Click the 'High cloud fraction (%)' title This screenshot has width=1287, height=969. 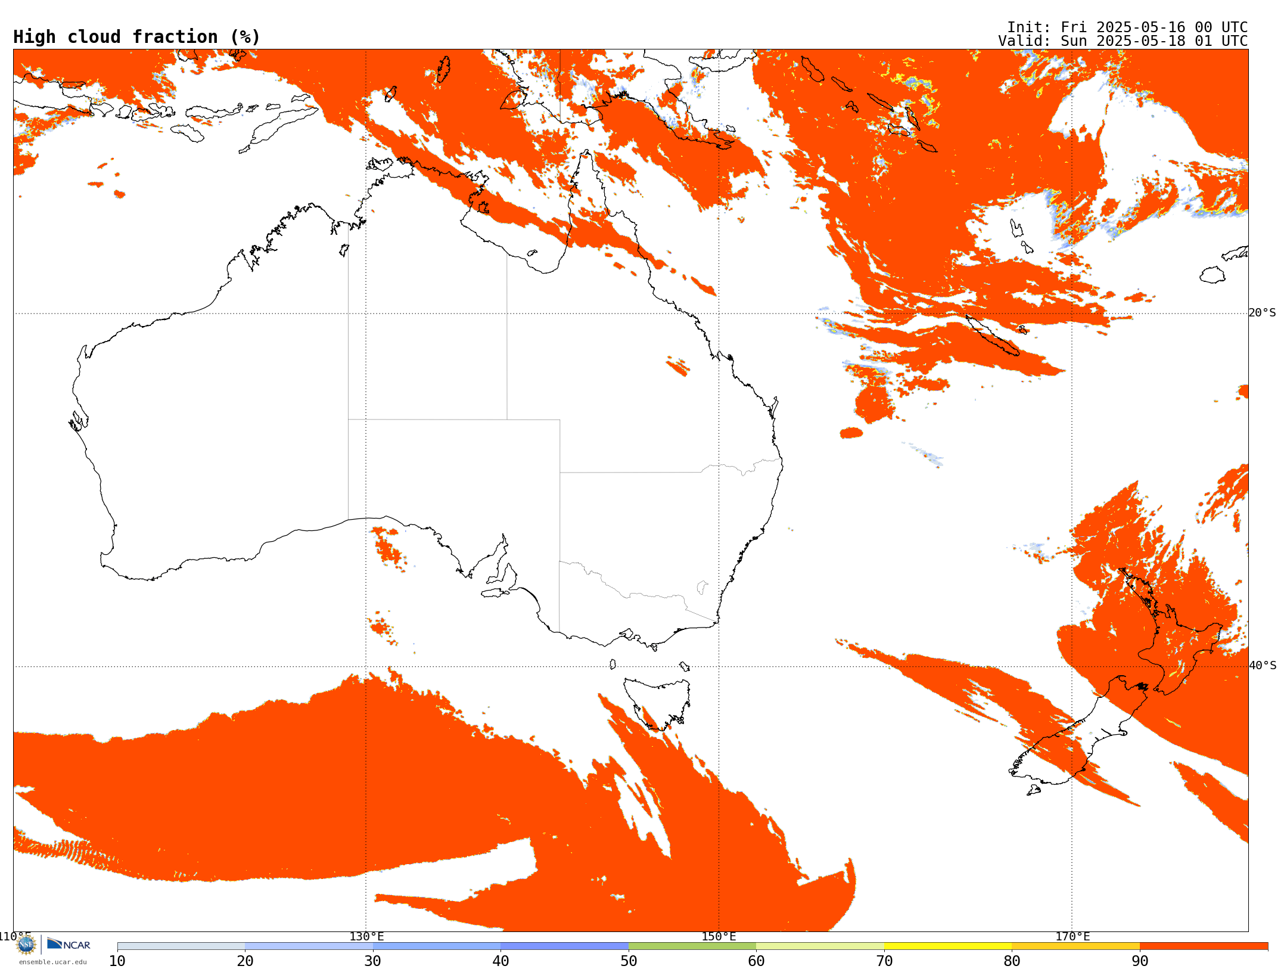[x=137, y=37]
